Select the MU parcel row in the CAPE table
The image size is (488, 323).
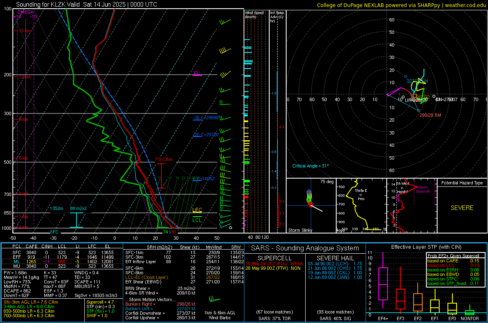pos(62,266)
